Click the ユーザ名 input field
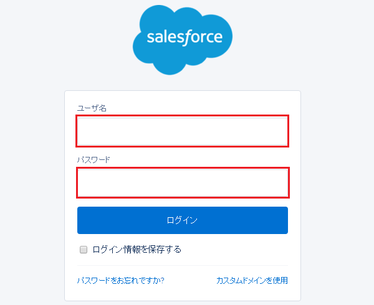Viewport: 374px width, 305px height. [183, 131]
